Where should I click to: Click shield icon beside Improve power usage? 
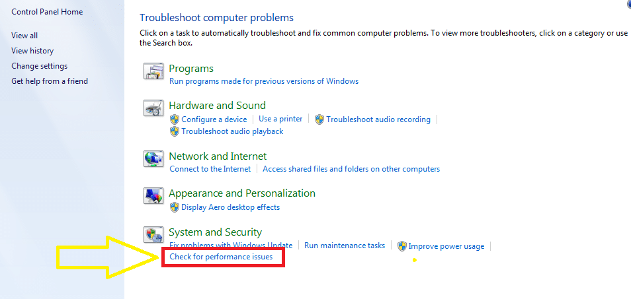click(401, 246)
